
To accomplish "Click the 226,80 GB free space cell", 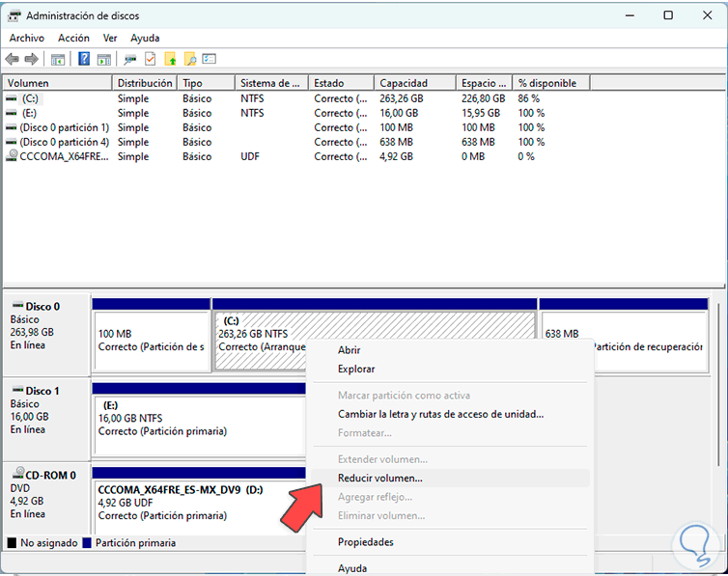I will (483, 98).
